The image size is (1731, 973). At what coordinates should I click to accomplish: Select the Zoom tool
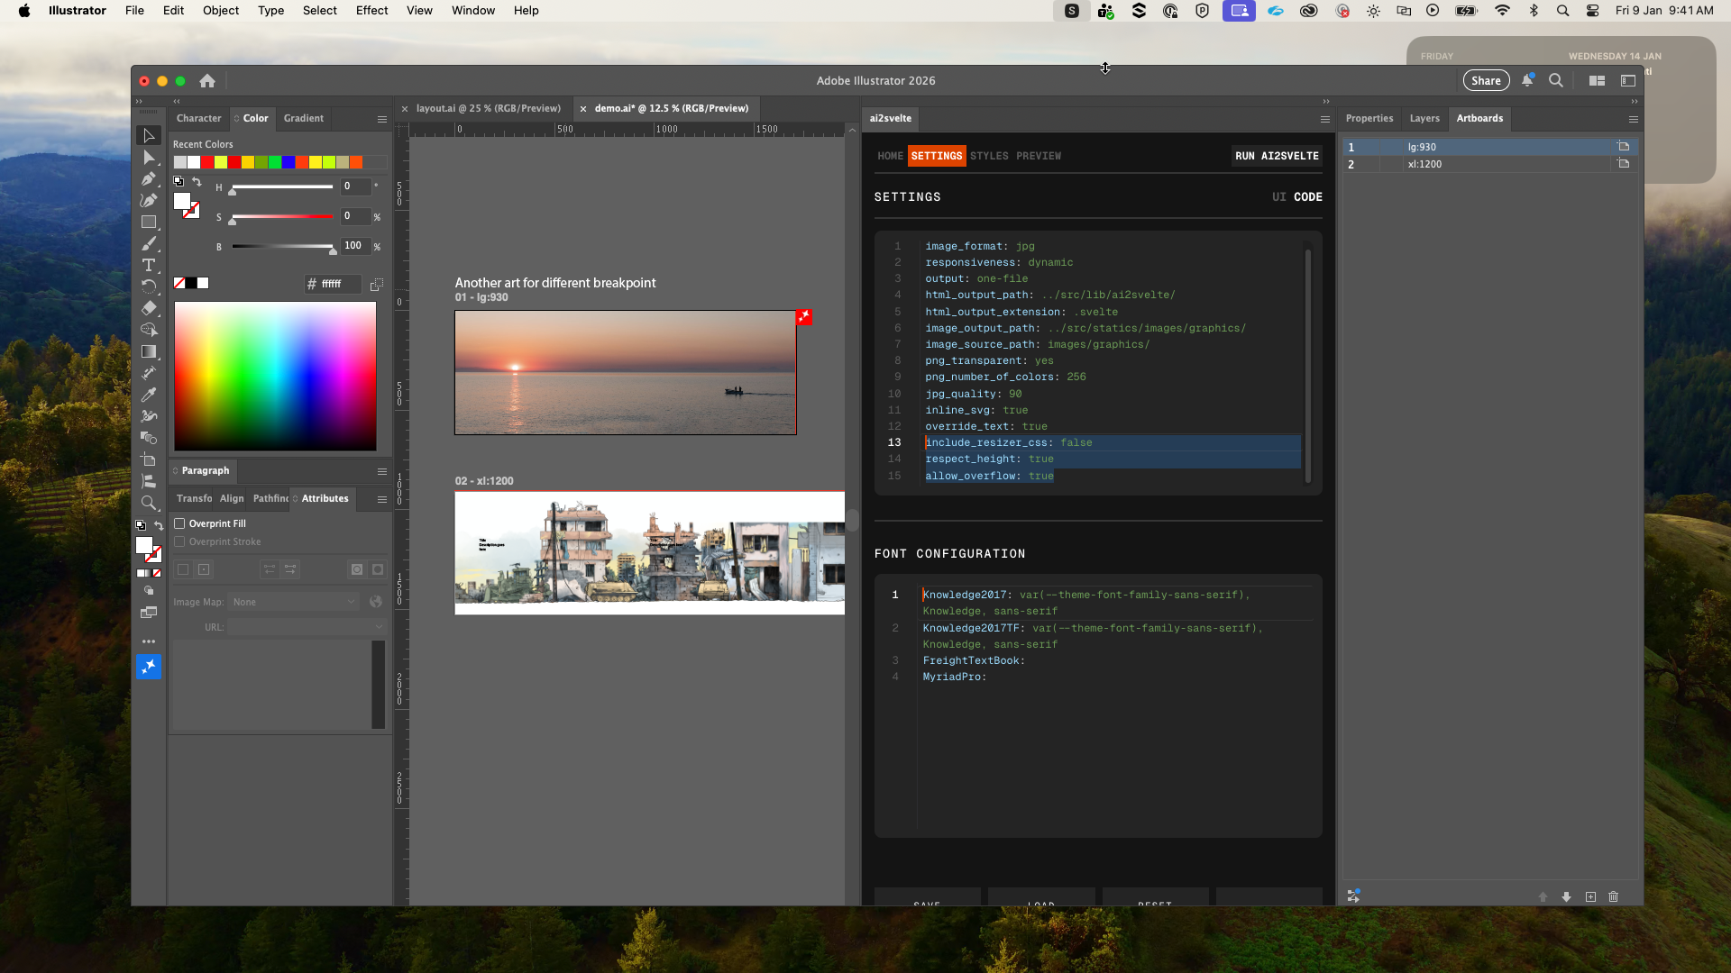(149, 503)
